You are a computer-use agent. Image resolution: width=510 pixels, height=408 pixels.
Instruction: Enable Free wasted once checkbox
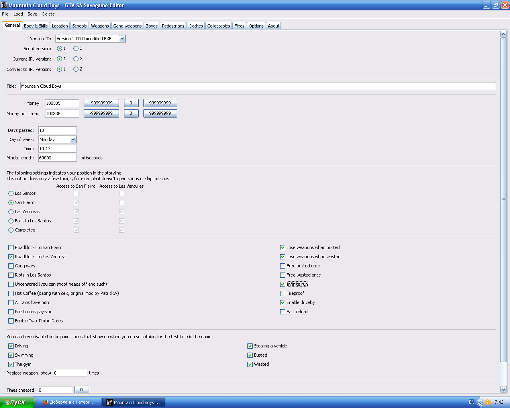[x=283, y=275]
